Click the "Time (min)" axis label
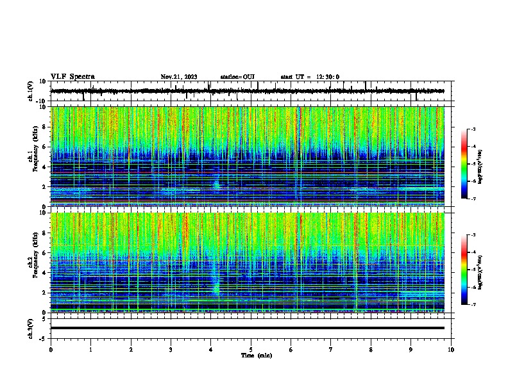The width and height of the screenshot is (508, 392). point(257,355)
